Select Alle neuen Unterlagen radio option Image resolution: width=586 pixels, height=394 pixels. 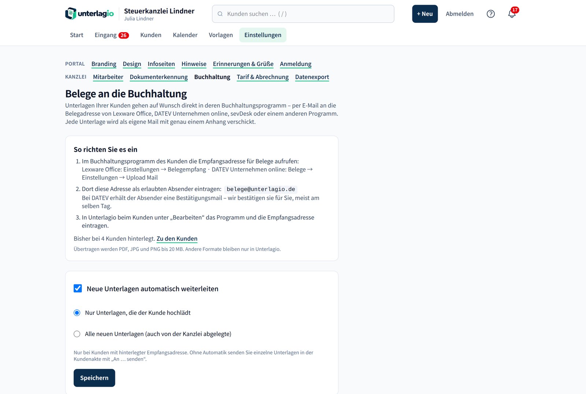click(x=77, y=334)
